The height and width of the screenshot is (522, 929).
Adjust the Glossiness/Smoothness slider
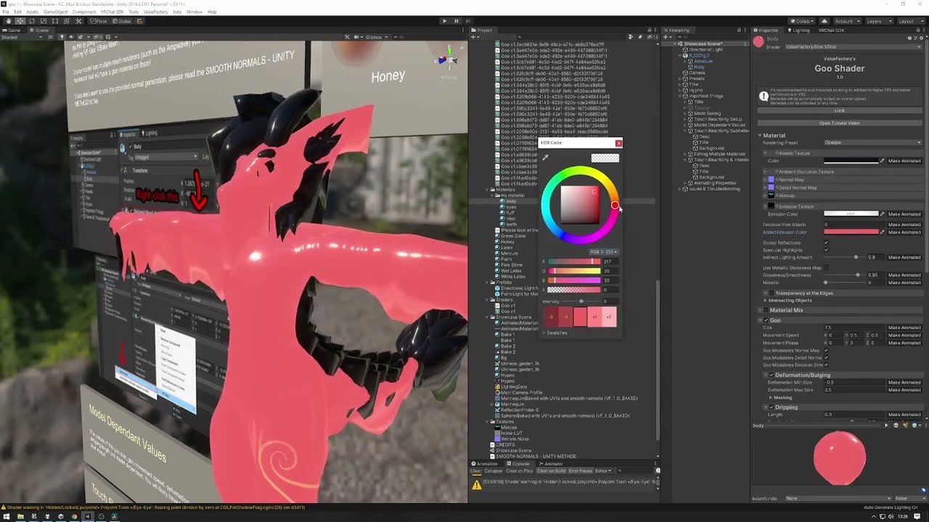click(x=843, y=275)
